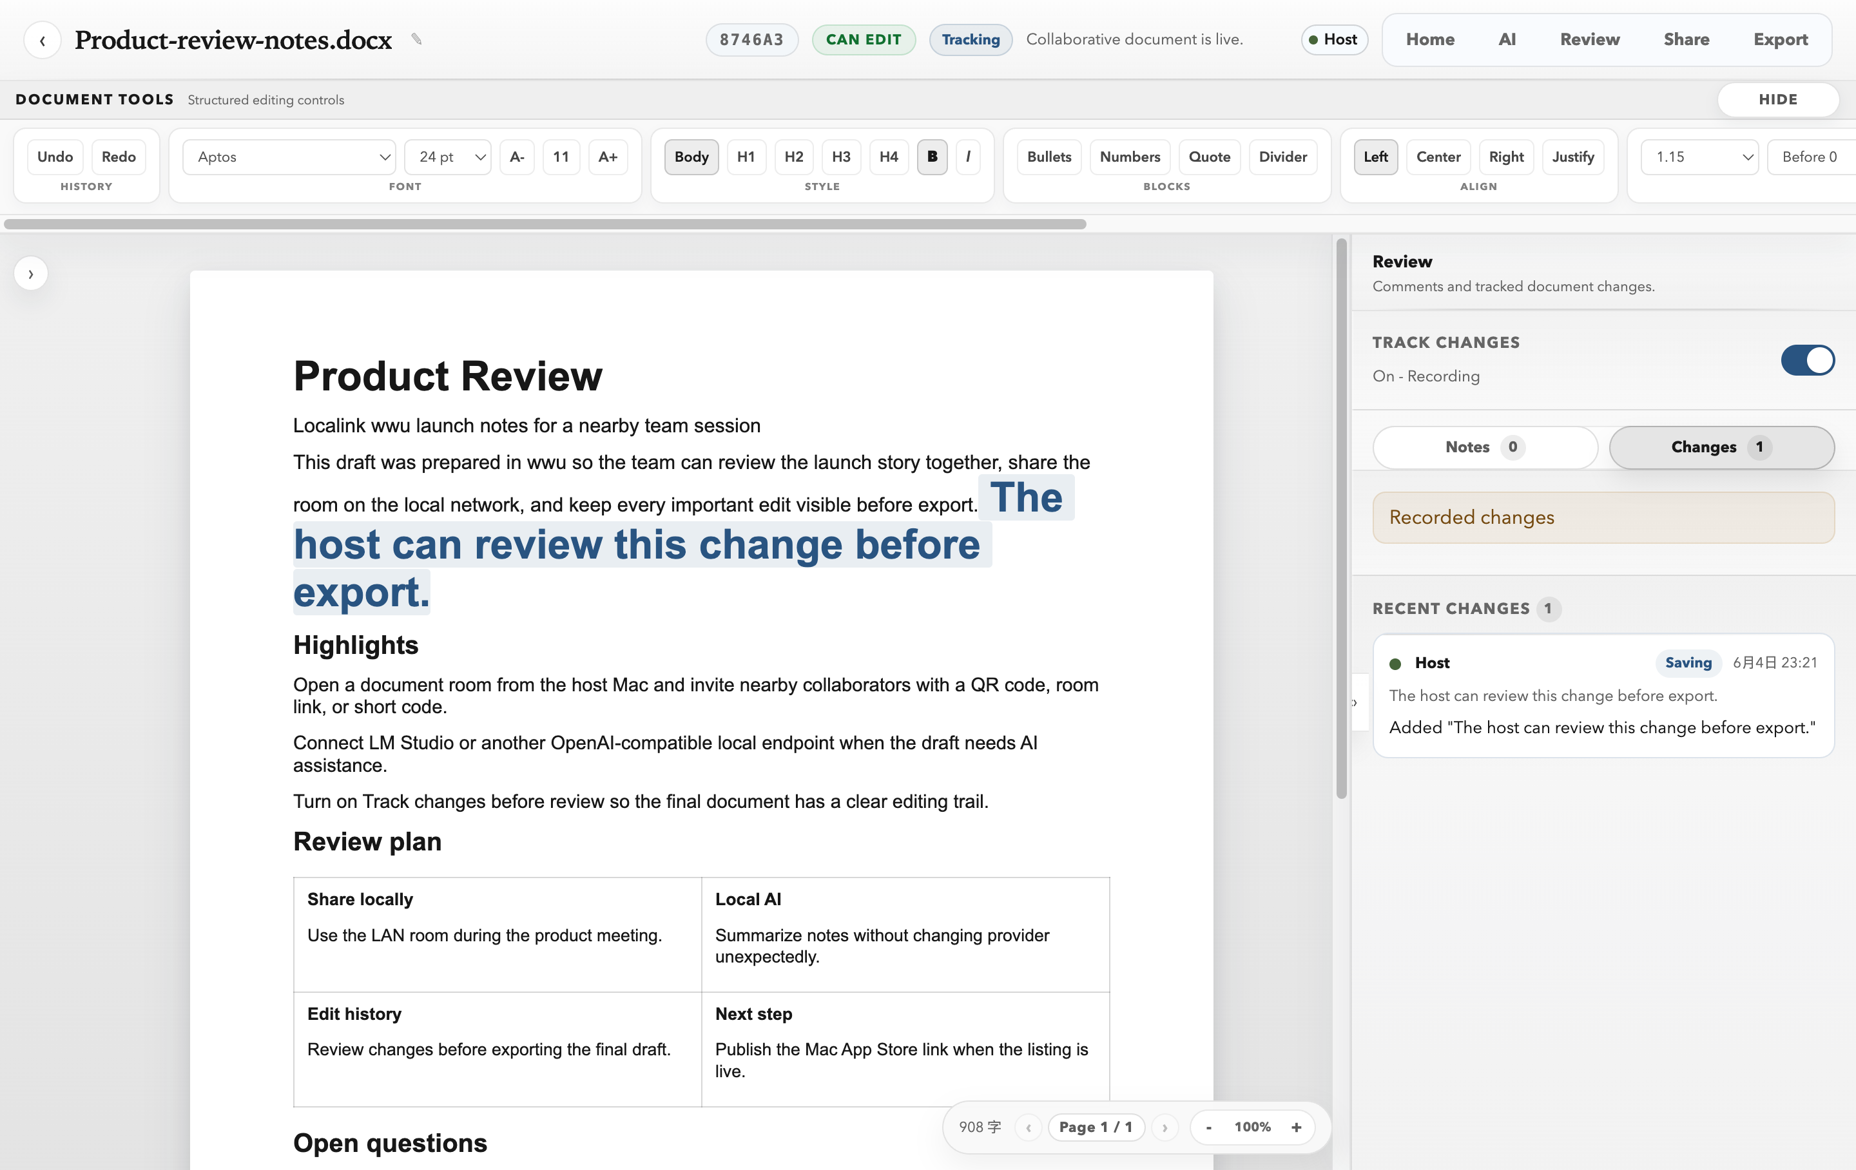Justify the text
The width and height of the screenshot is (1856, 1170).
point(1573,157)
